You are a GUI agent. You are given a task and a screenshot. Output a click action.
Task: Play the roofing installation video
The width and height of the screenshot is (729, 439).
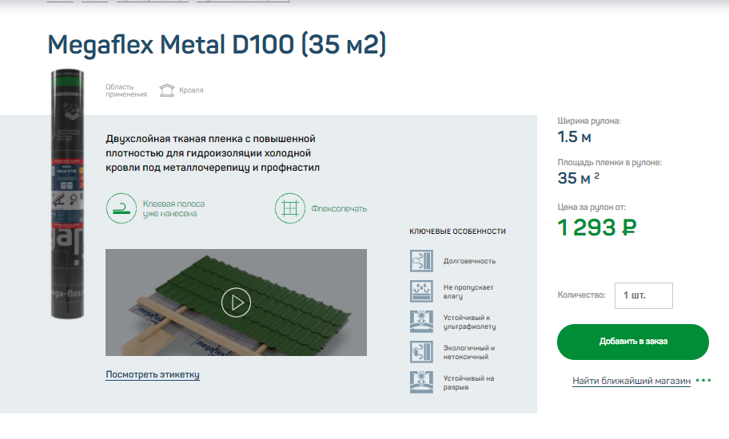coord(236,303)
